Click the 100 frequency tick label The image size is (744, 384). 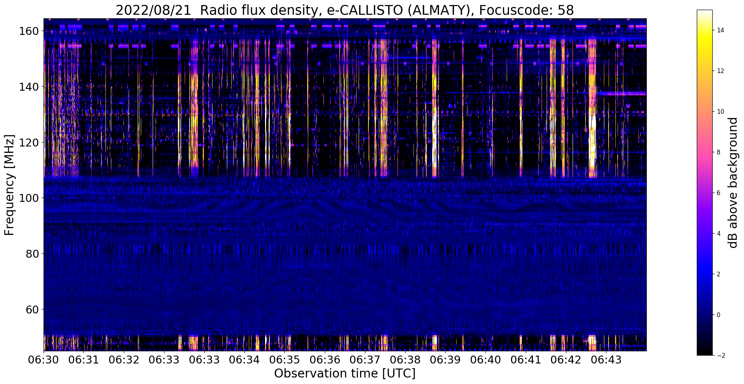pos(28,198)
